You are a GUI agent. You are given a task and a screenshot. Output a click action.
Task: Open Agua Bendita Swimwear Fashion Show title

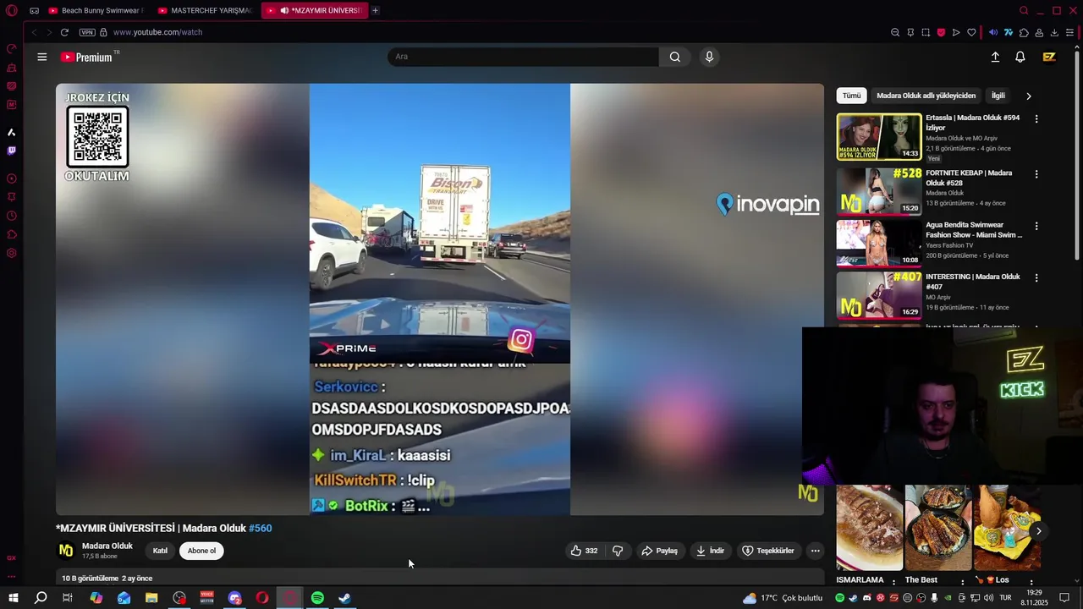973,230
